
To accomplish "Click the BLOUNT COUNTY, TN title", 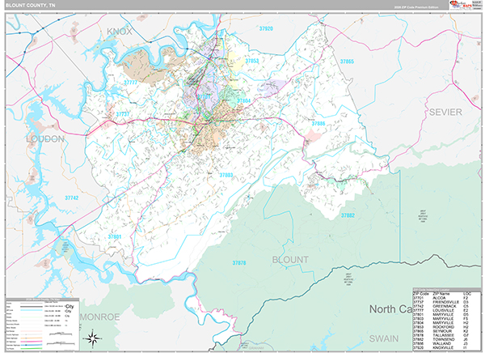I will pyautogui.click(x=31, y=6).
